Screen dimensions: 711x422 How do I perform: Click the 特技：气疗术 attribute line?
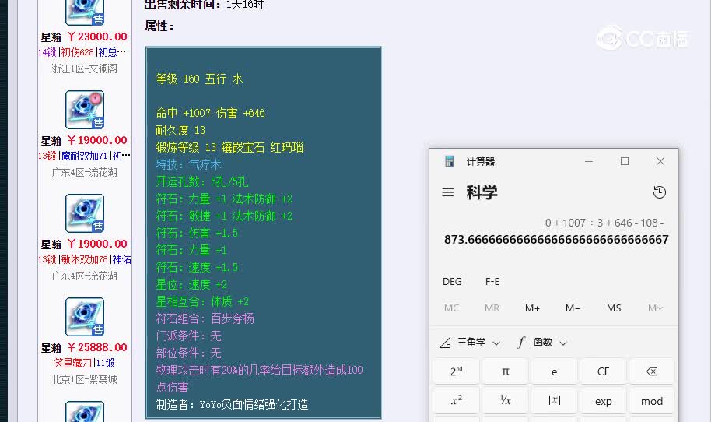[188, 165]
